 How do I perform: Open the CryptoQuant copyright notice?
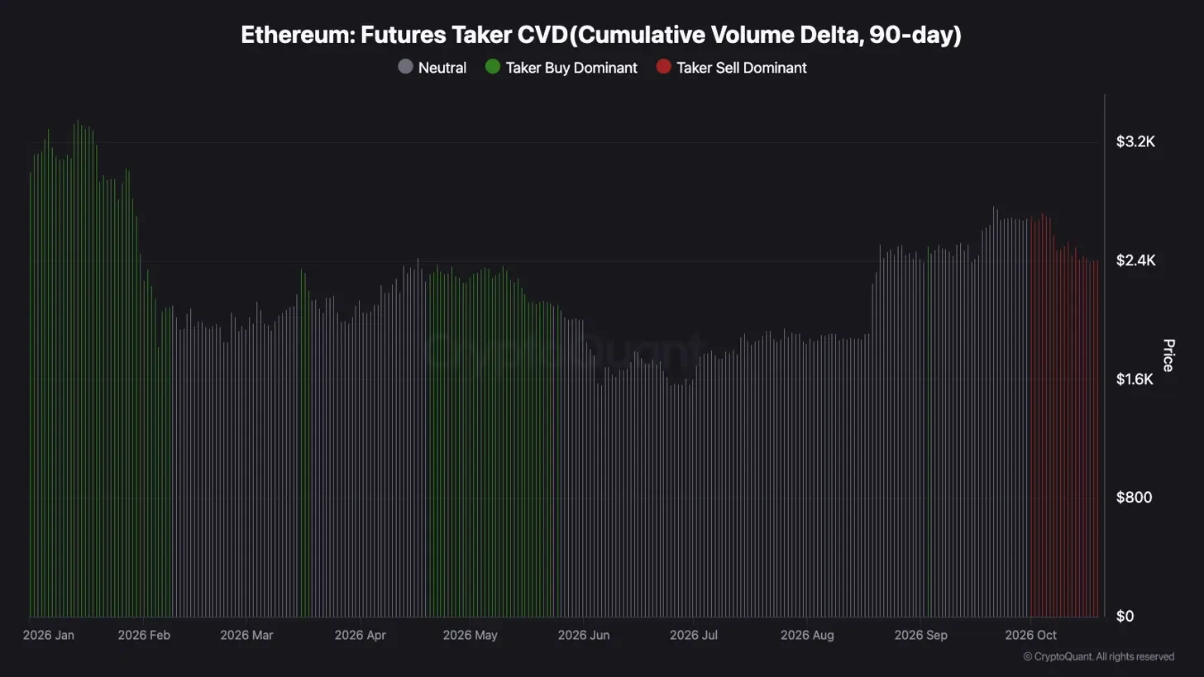[1099, 656]
